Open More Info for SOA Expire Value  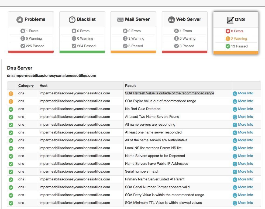coord(243,101)
